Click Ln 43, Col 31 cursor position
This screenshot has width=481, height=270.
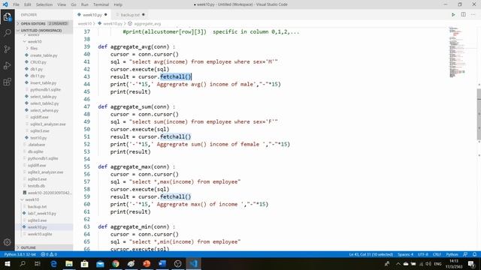(371, 254)
